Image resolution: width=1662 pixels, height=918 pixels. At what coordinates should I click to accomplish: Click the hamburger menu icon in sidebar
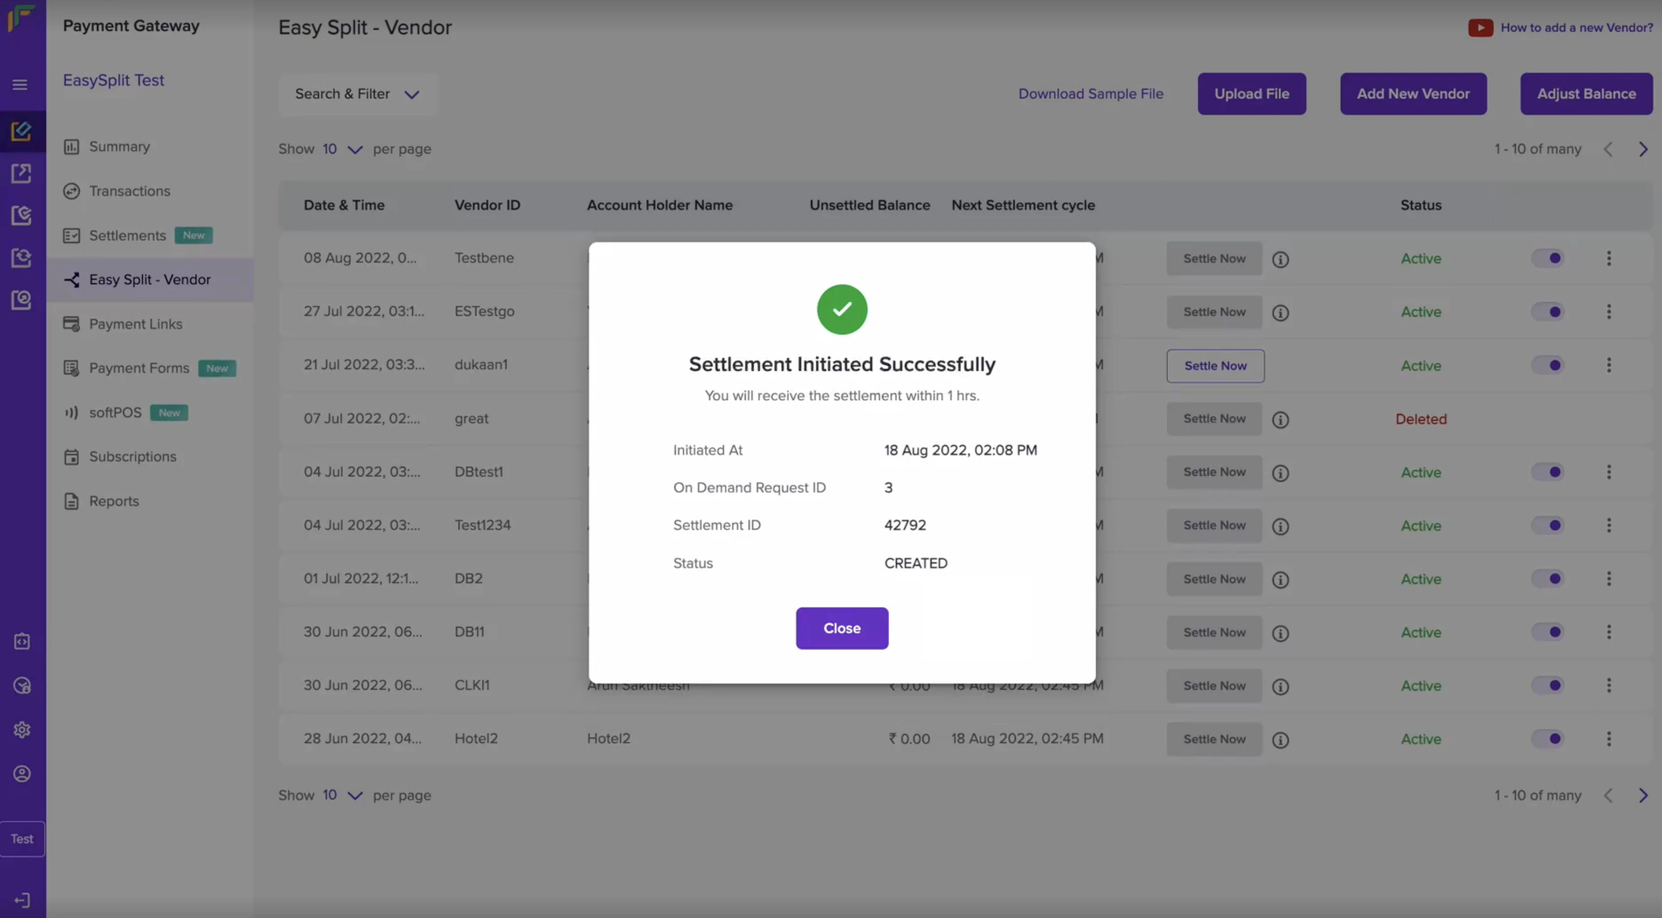(x=20, y=85)
